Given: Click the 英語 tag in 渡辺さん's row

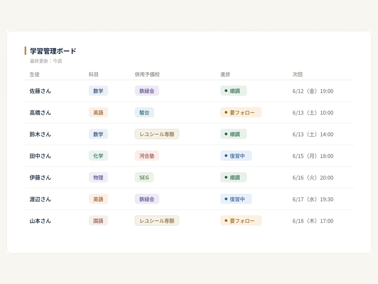Looking at the screenshot, I should click(98, 199).
